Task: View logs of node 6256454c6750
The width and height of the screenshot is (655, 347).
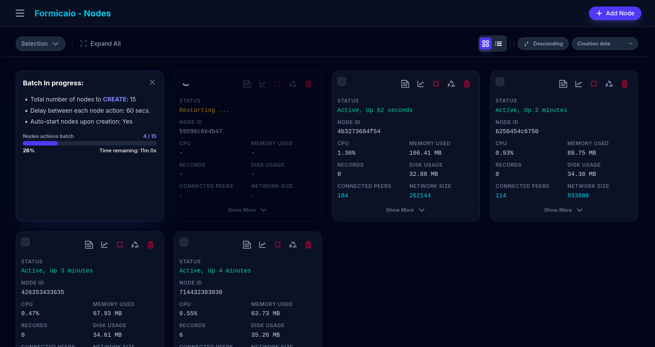Action: pyautogui.click(x=563, y=84)
